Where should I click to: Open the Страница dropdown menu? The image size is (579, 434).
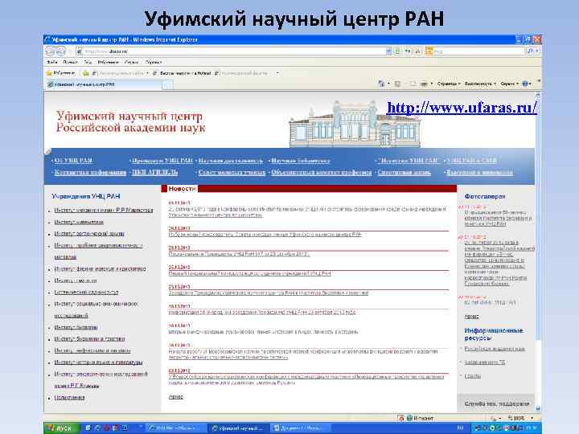click(x=449, y=84)
